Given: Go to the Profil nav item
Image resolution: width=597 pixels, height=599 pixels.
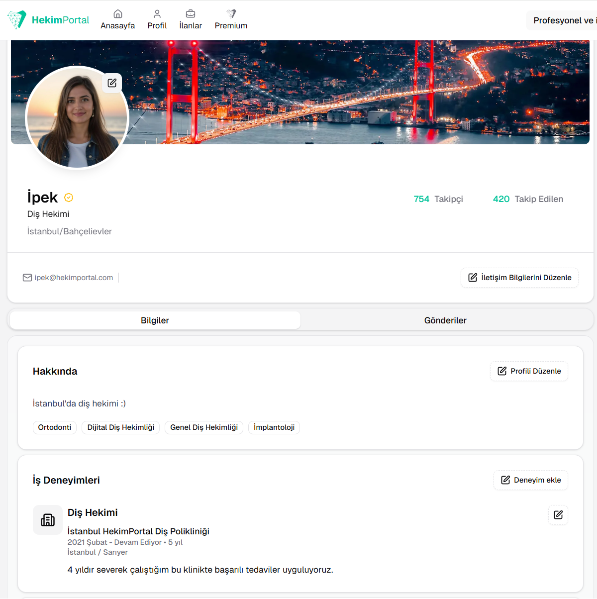Looking at the screenshot, I should click(x=157, y=20).
